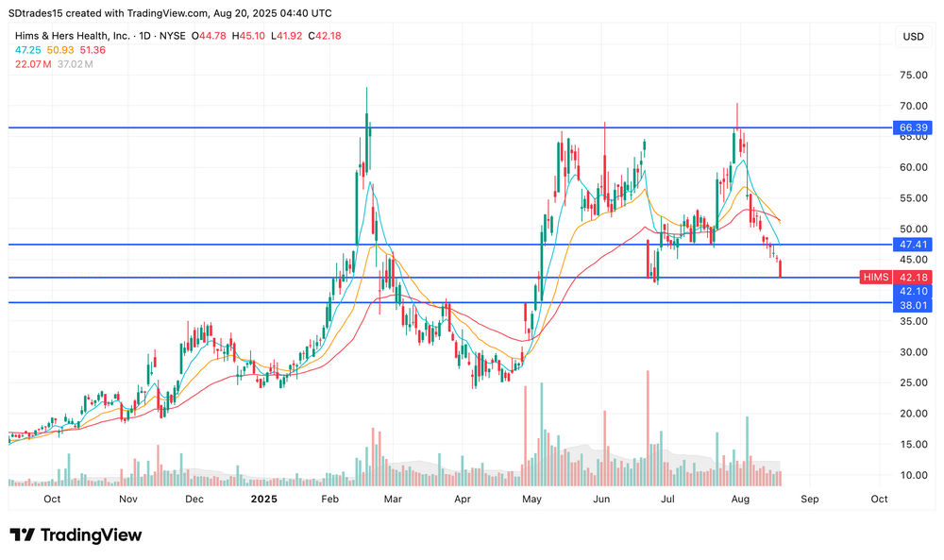Click the 70.00 price axis label
Screen dimensions: 944x560
(913, 106)
